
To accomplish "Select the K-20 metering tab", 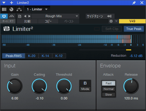I will (32, 56).
